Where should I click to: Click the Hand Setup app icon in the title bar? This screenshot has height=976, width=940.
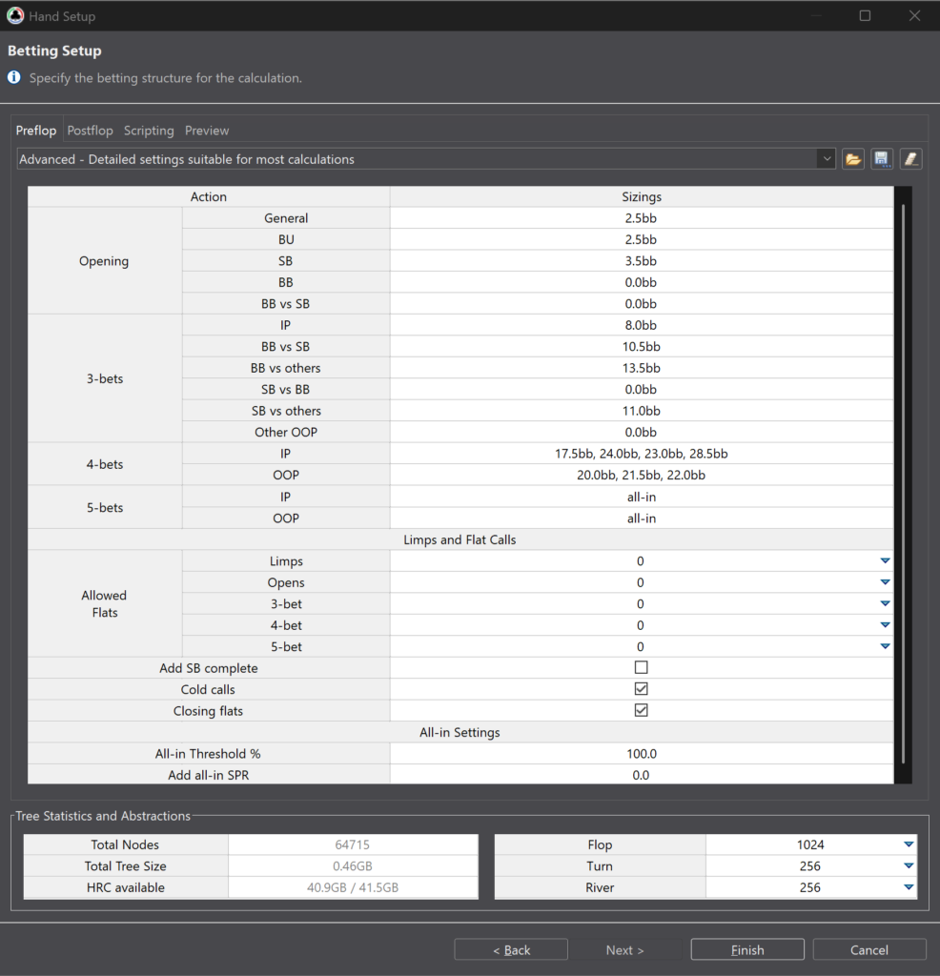[x=15, y=15]
